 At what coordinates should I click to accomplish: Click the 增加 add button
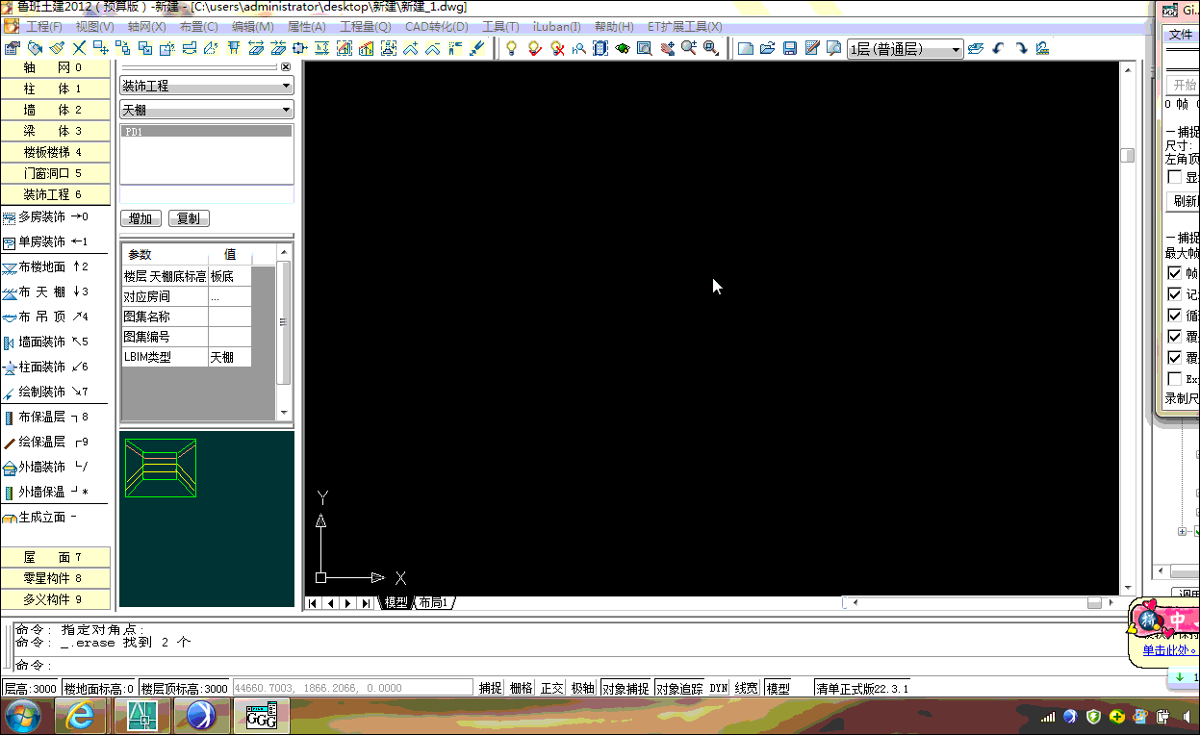click(x=140, y=218)
